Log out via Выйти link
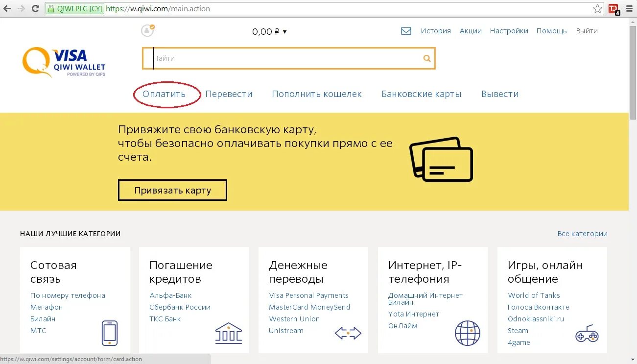The height and width of the screenshot is (364, 637). (587, 31)
